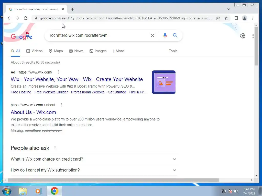Viewport: 262px width, 196px height.
Task: Open Windows Explorer from the taskbar
Action: click(x=23, y=191)
